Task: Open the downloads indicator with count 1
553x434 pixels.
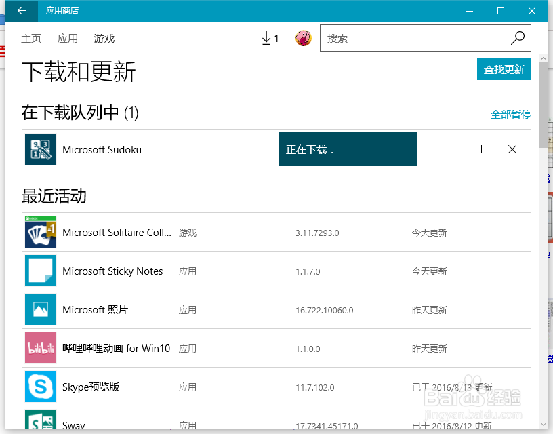Action: pyautogui.click(x=270, y=38)
